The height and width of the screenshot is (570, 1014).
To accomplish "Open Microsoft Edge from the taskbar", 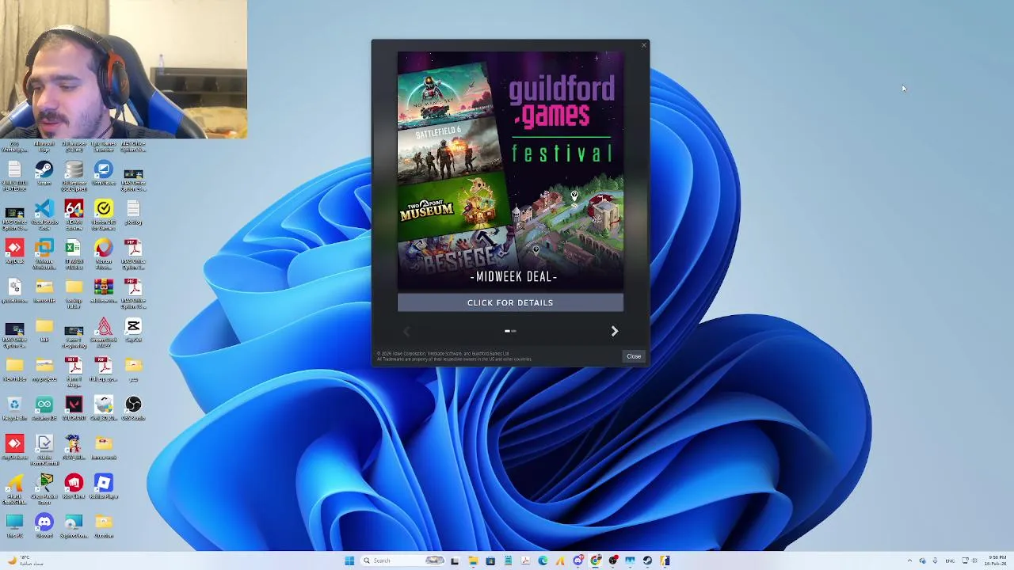I will pyautogui.click(x=543, y=560).
